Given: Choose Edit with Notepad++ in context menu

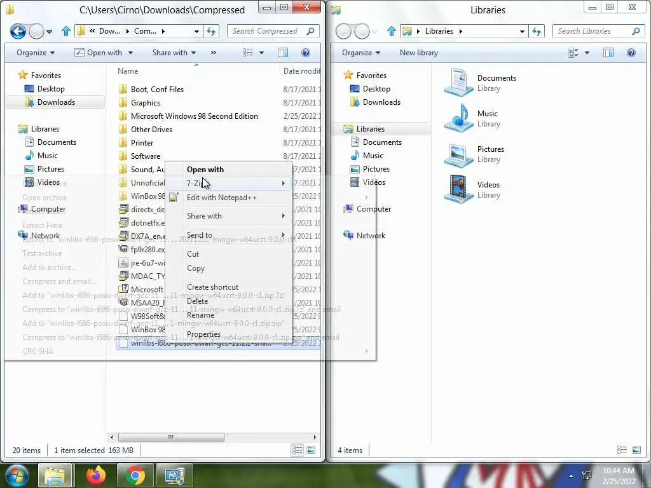Looking at the screenshot, I should pos(229,198).
